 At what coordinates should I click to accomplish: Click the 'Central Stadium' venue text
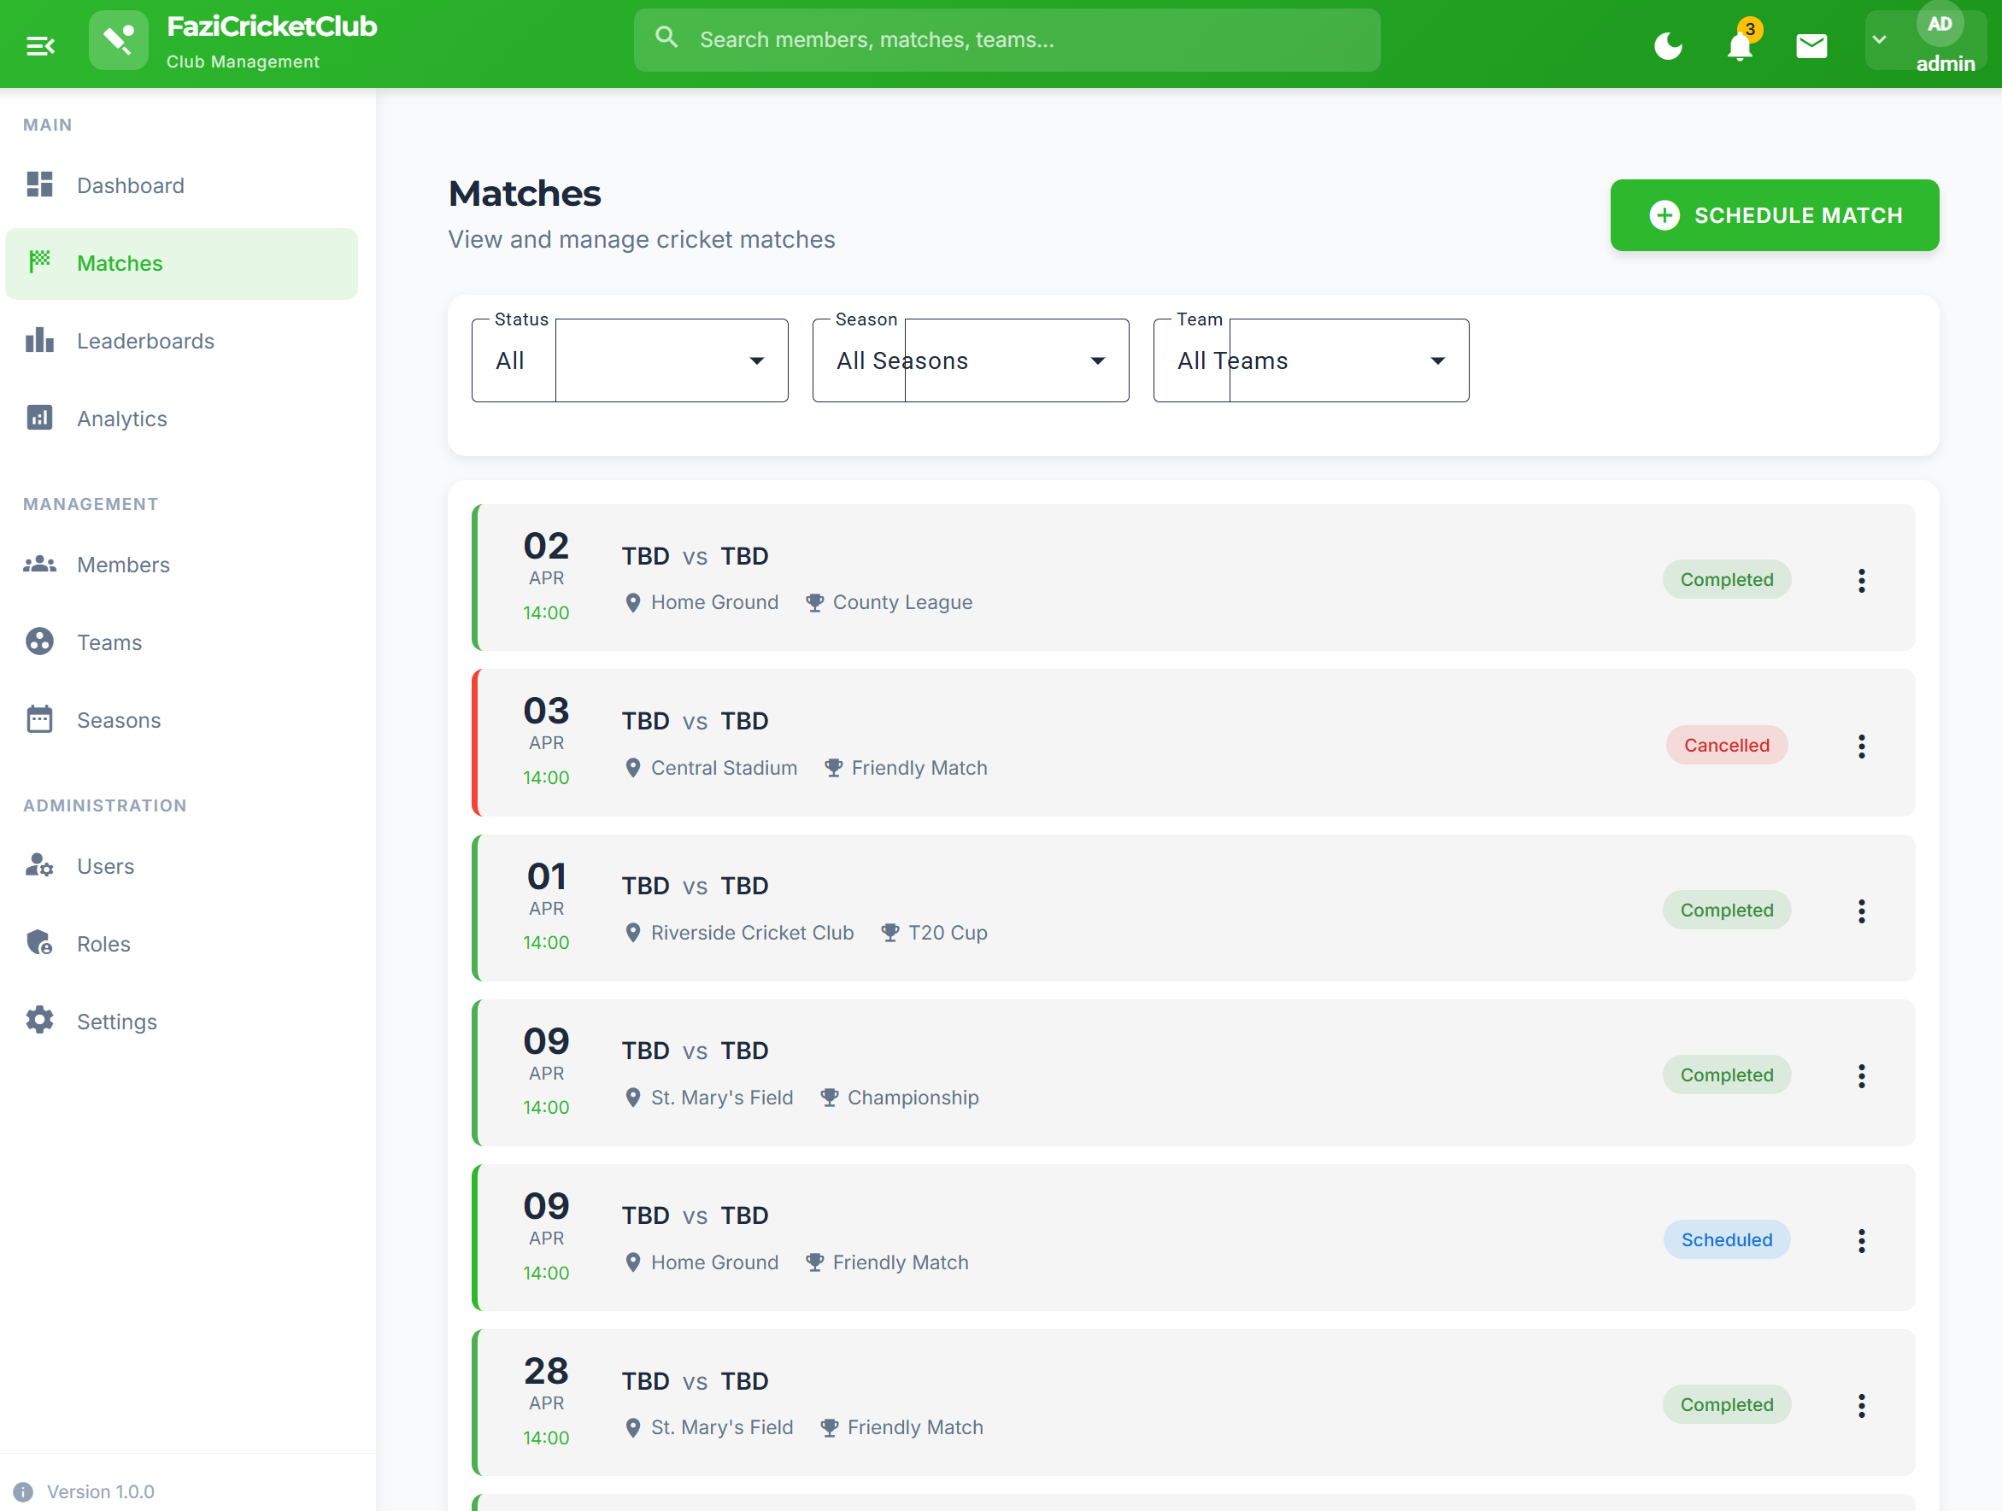724,768
